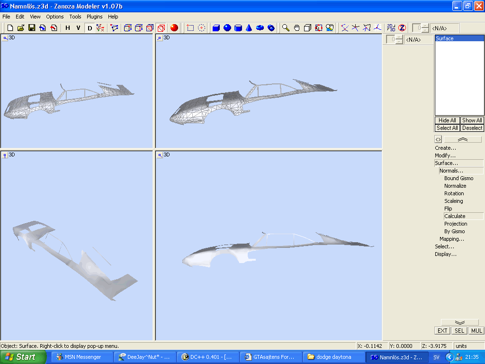Open the Tools menu

(75, 17)
